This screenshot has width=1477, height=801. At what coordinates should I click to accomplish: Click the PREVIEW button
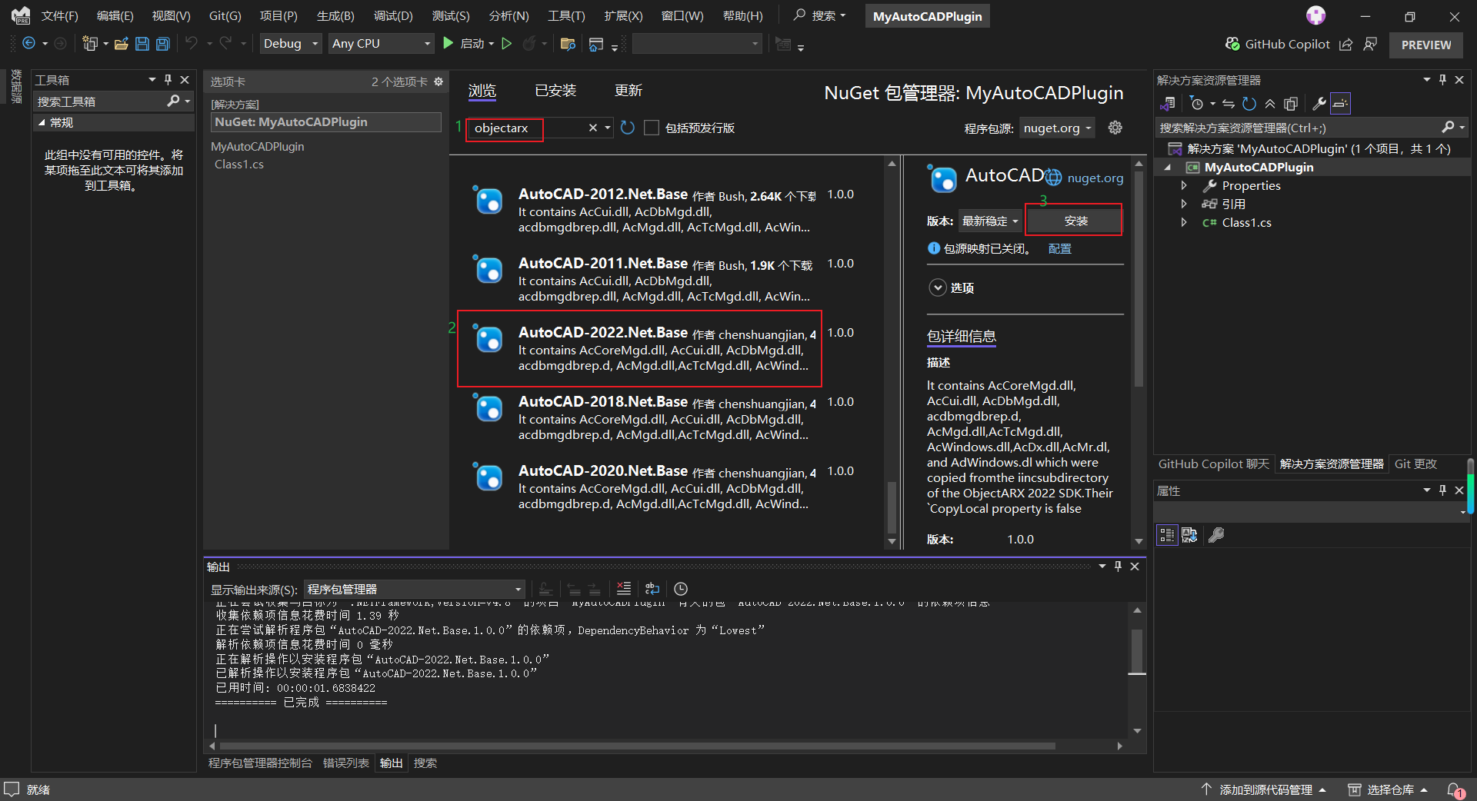click(1425, 45)
